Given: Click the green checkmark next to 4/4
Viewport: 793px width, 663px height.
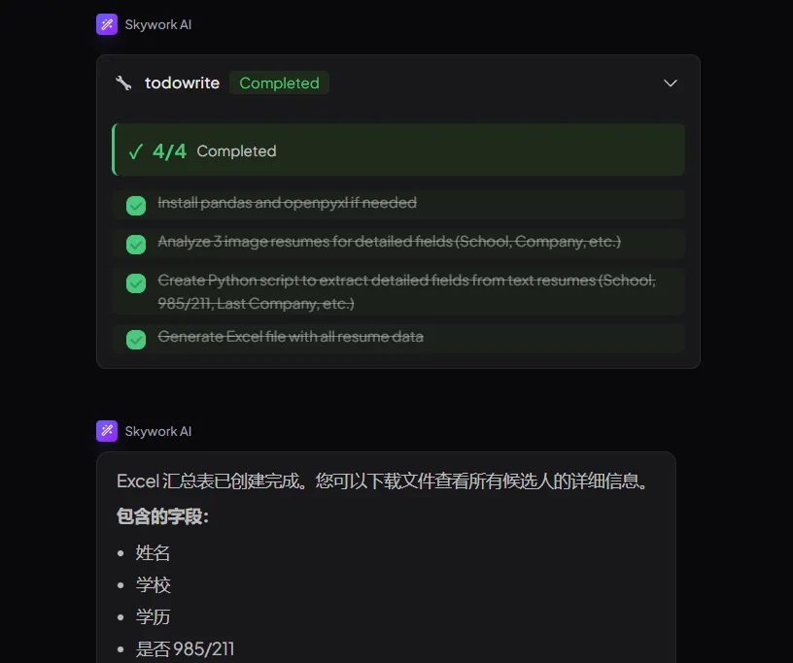Looking at the screenshot, I should pyautogui.click(x=135, y=151).
